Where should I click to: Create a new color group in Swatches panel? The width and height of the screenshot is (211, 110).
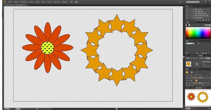tap(203, 53)
